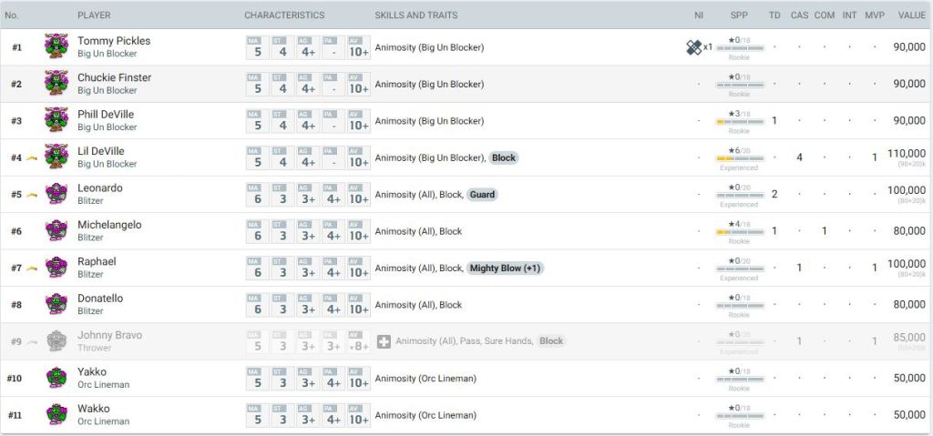Click the PLAYER column header
Viewport: 933px width, 436px height.
(94, 15)
